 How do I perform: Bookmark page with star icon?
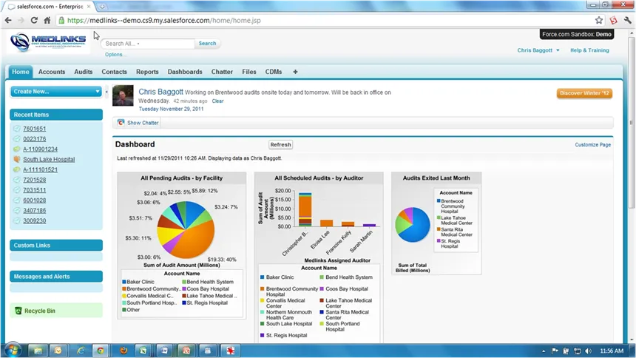click(599, 20)
